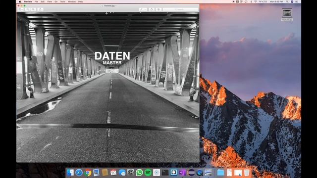Click the Search field in Preview
The height and width of the screenshot is (178, 317).
tap(180, 9)
